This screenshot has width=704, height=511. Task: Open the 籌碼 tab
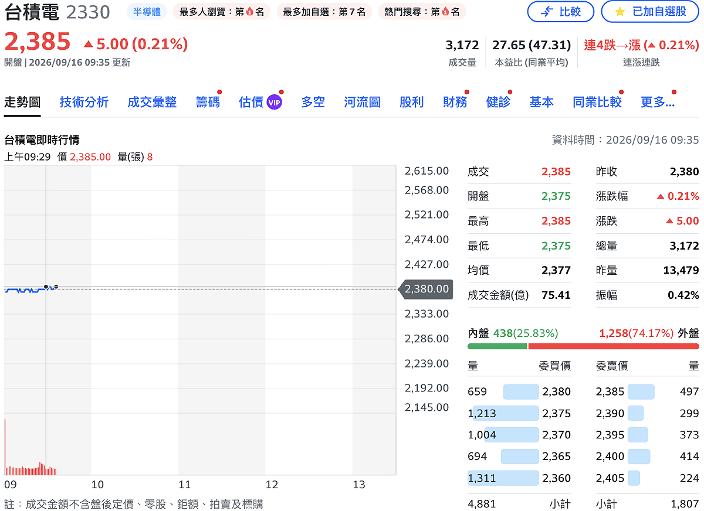click(x=208, y=102)
